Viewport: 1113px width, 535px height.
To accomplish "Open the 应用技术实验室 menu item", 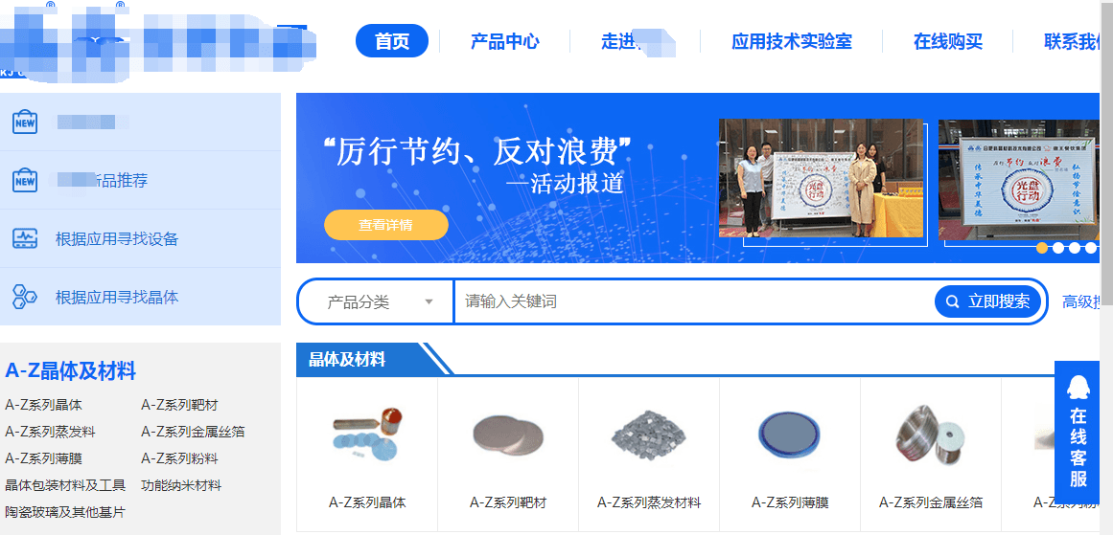I will pos(792,41).
